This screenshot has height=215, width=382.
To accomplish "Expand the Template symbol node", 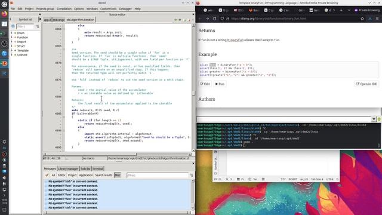I will 11,50.
